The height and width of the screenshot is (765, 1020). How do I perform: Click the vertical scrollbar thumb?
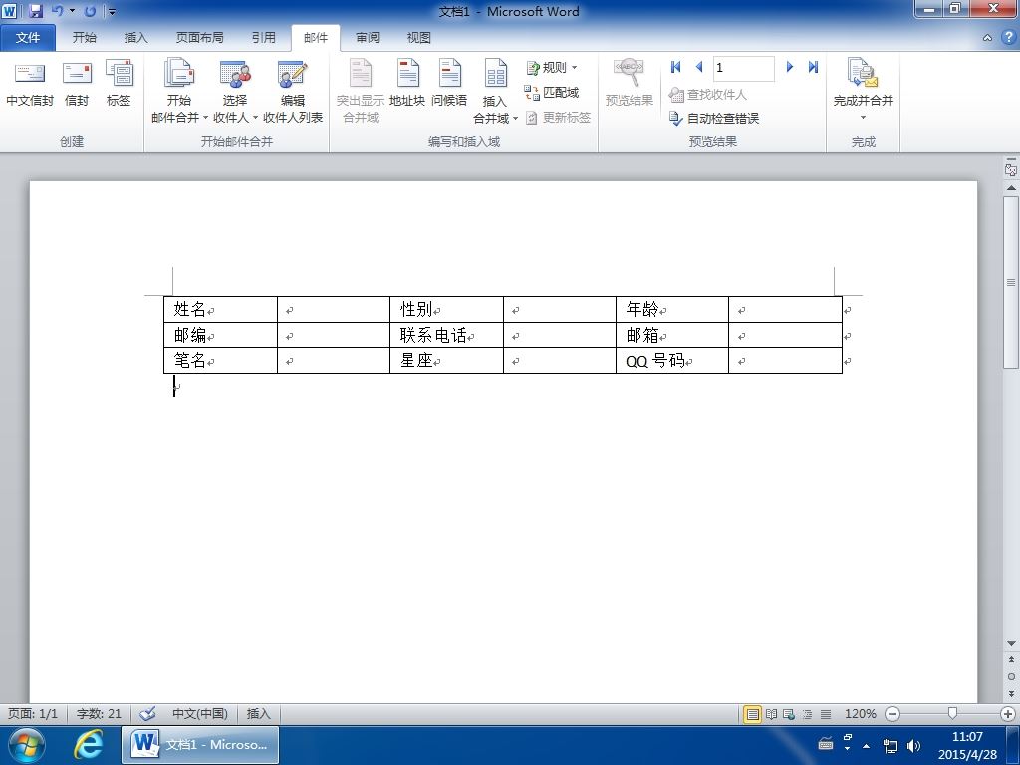1011,282
